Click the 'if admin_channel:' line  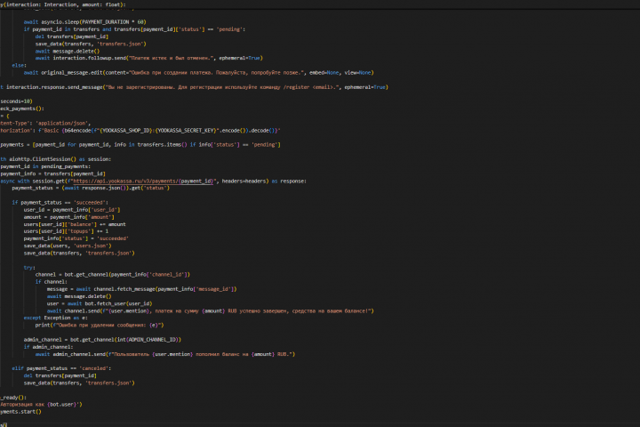click(x=48, y=347)
